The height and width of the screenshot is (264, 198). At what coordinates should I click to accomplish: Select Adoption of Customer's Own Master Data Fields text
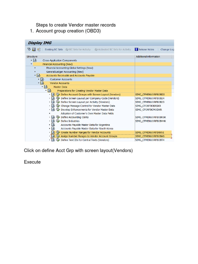pos(87,113)
